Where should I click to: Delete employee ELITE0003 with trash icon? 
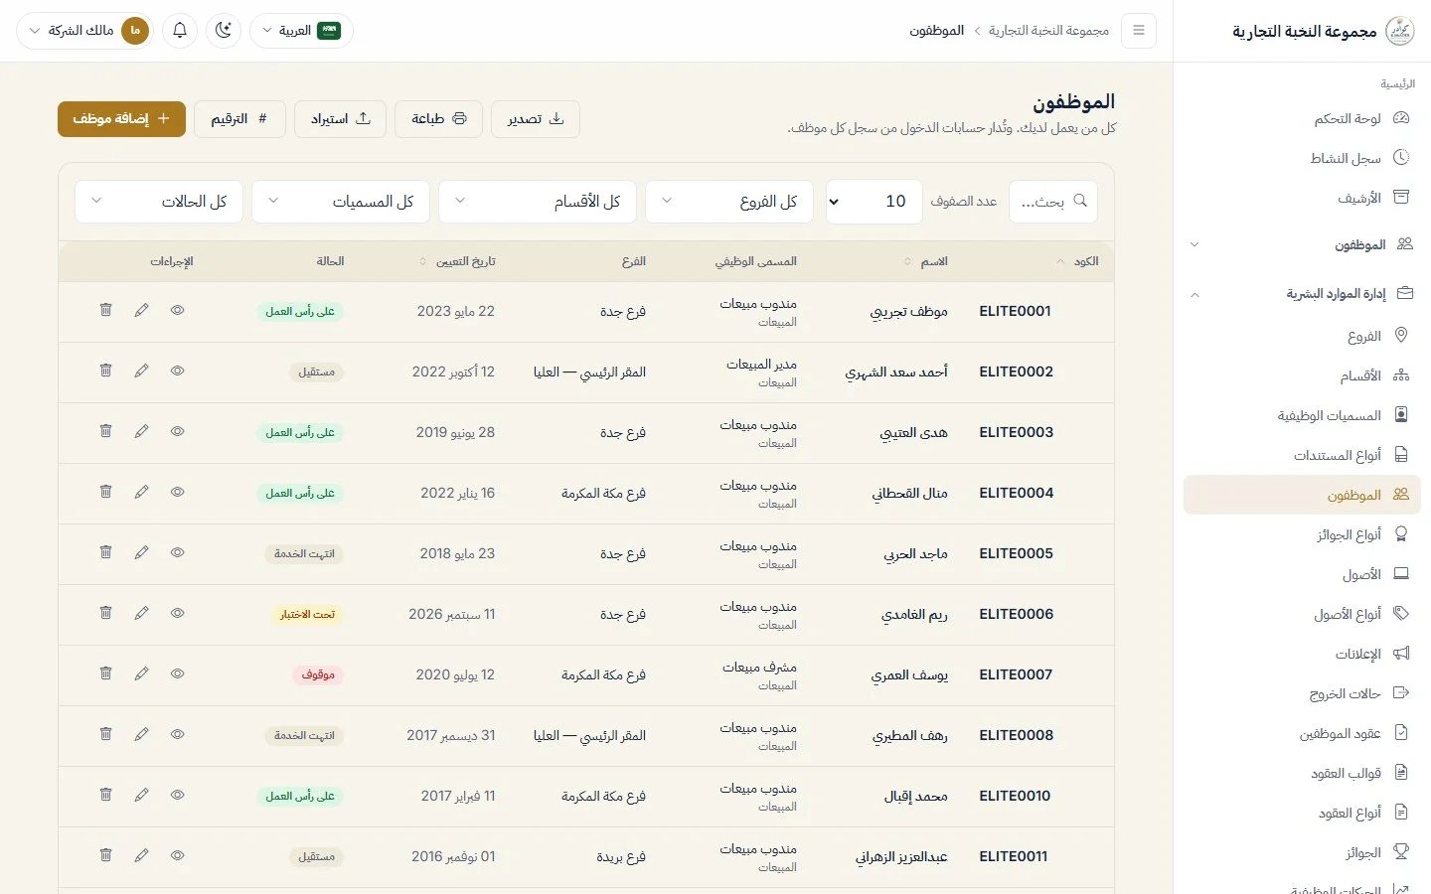105,431
